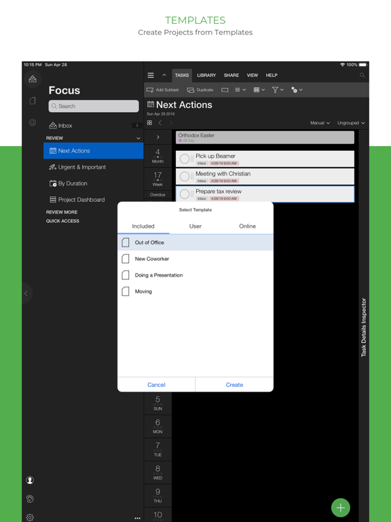Go to previous day arrow
Image resolution: width=391 pixels, height=522 pixels.
coord(160,123)
